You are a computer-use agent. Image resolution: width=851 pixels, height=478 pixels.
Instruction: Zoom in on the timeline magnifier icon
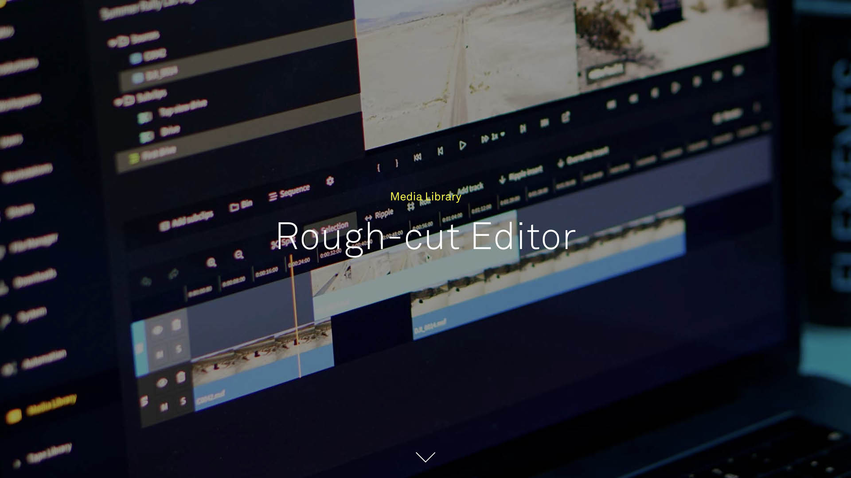(x=211, y=262)
